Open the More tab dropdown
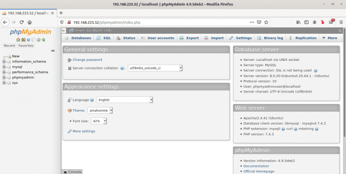Screen dimensions: 346x174 pyautogui.click(x=330, y=38)
